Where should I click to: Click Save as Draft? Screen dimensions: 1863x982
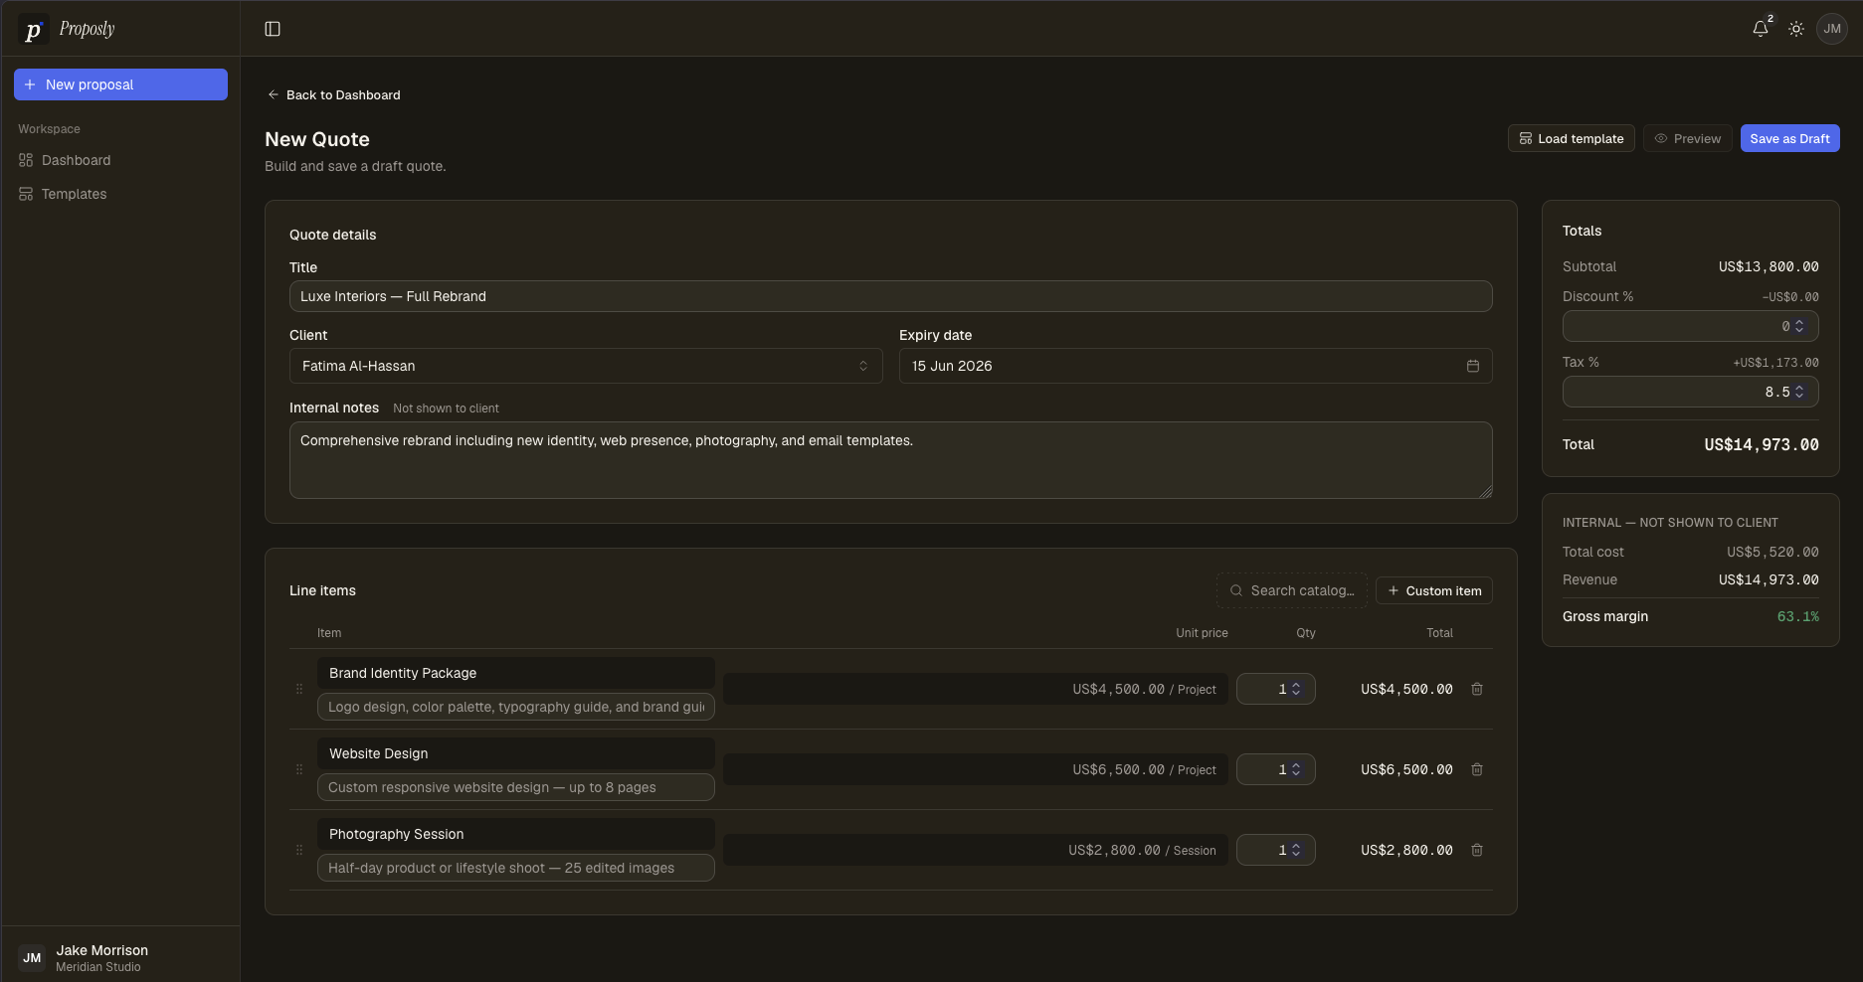(x=1790, y=138)
